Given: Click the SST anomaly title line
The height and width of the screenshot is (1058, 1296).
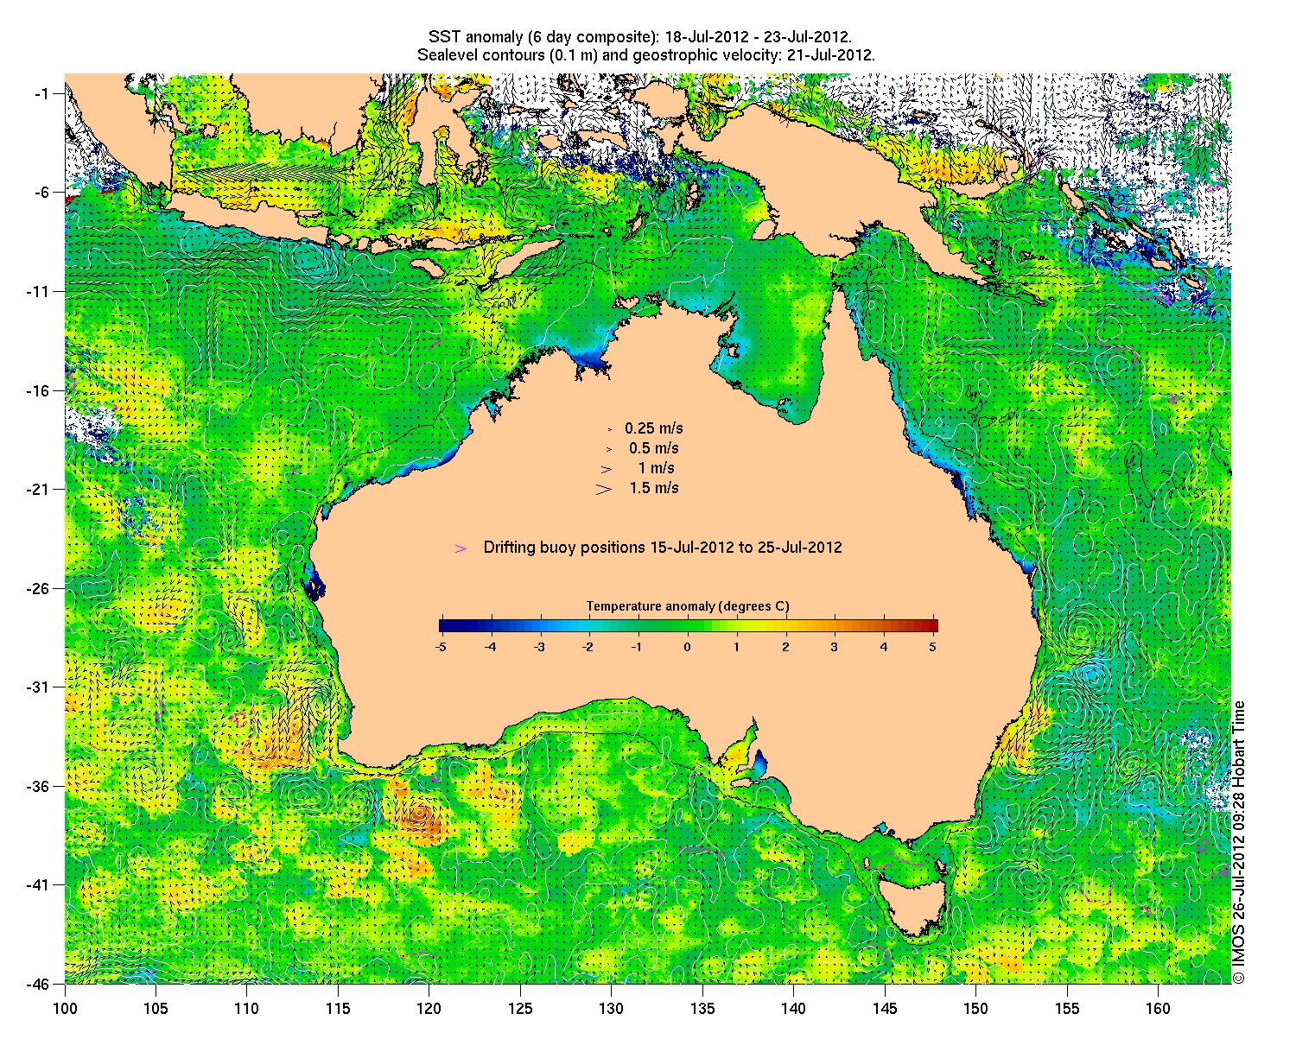Looking at the screenshot, I should [x=640, y=37].
